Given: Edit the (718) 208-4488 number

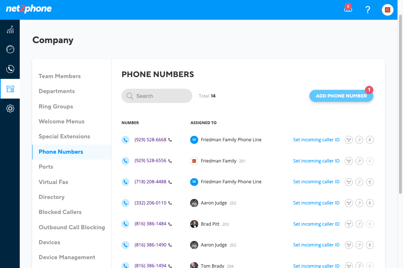Looking at the screenshot, I should (x=359, y=182).
